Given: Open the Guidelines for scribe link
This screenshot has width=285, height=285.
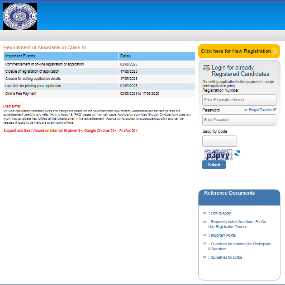Looking at the screenshot, I should pos(226,257).
